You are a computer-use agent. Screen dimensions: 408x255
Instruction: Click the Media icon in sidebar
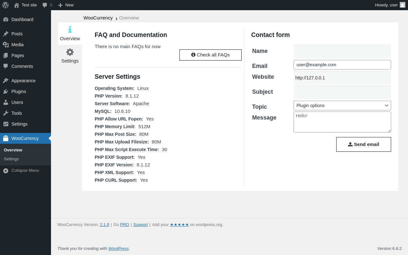coord(6,45)
